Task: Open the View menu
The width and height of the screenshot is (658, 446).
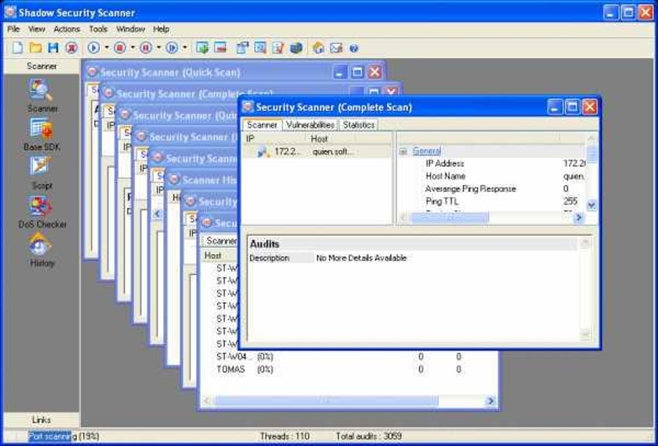Action: coord(37,29)
